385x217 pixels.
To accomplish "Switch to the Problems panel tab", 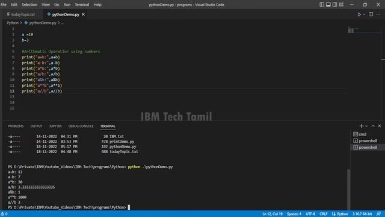I will coord(16,126).
